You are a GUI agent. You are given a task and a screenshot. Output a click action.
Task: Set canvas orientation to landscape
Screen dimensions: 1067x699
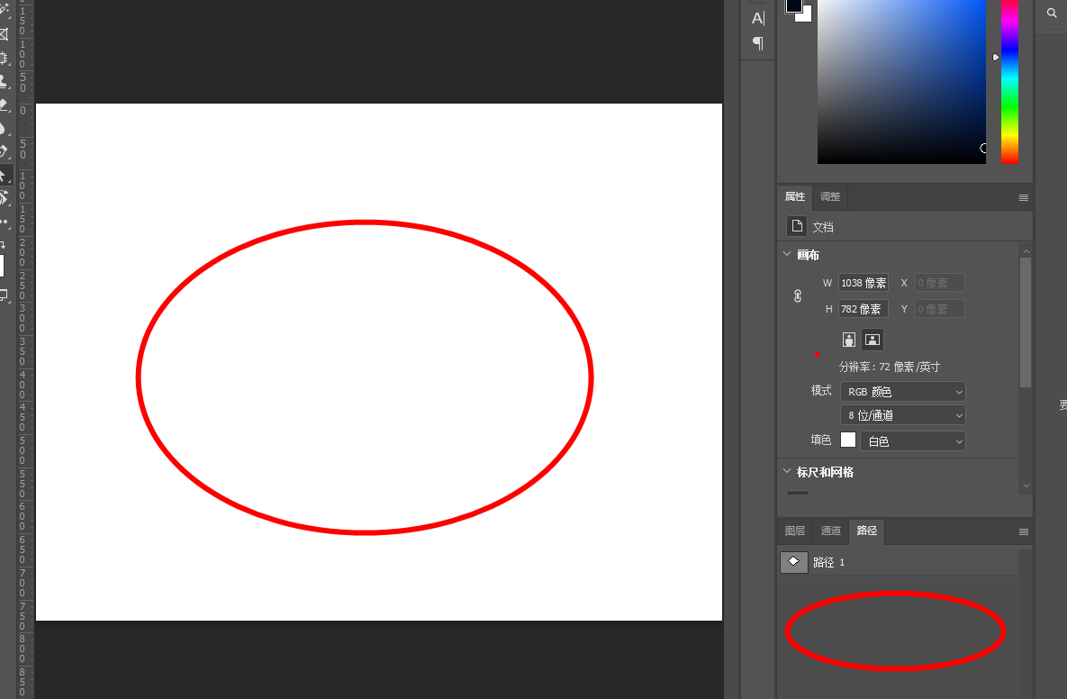[x=872, y=340]
